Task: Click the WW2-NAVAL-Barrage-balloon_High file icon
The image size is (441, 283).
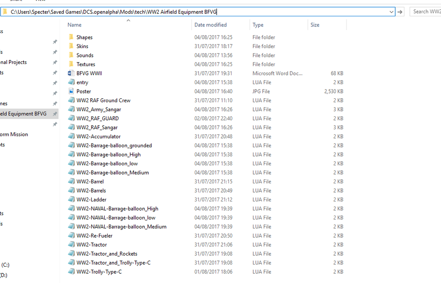Action: tap(71, 208)
